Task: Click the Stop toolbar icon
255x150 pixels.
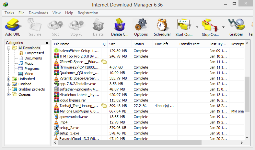Action: 55,25
